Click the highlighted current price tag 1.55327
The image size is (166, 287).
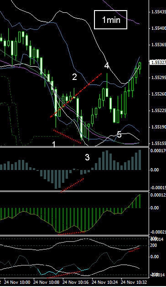(x=158, y=62)
